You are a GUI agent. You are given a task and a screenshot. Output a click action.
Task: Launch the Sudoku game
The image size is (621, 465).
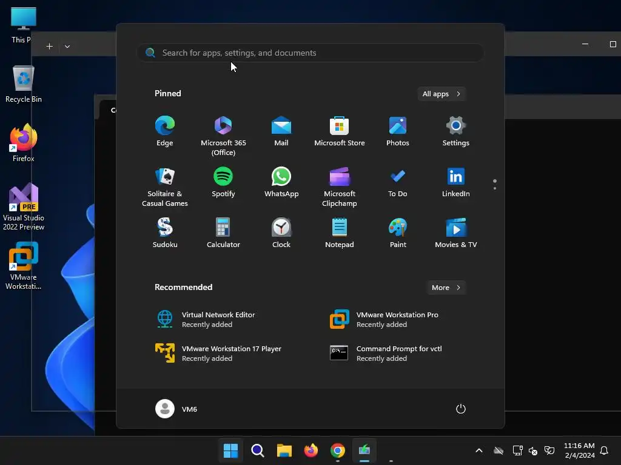coord(165,233)
